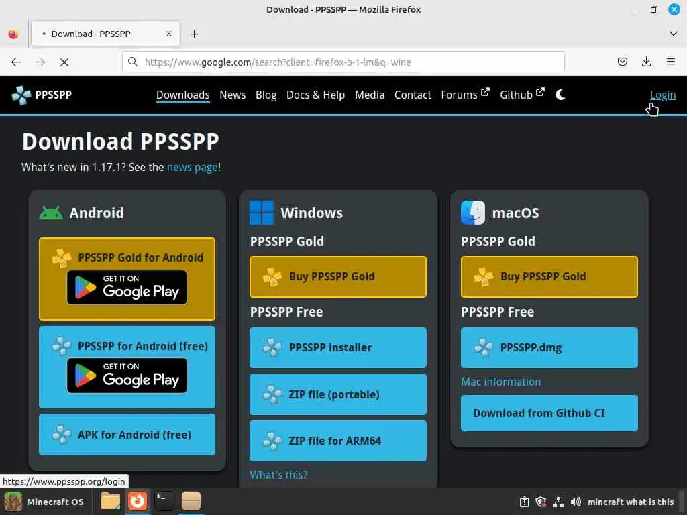
Task: Open the terminal from the taskbar
Action: tap(164, 501)
